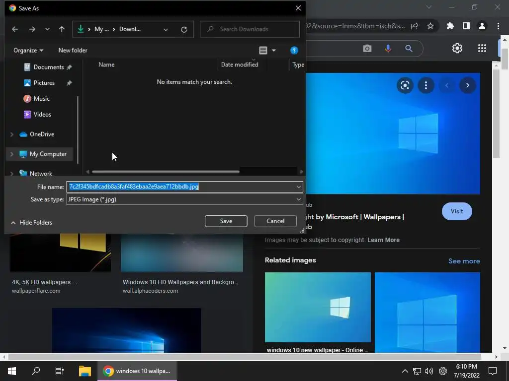Viewport: 509px width, 381px height.
Task: Open Save As help icon
Action: [x=294, y=50]
